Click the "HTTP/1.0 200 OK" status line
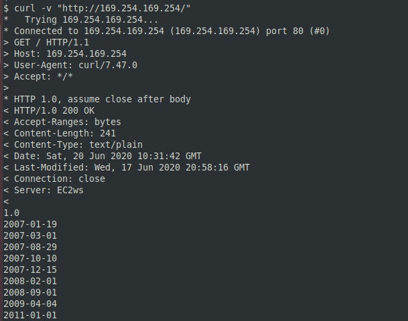Viewport: 408px width, 321px height. pyautogui.click(x=54, y=110)
